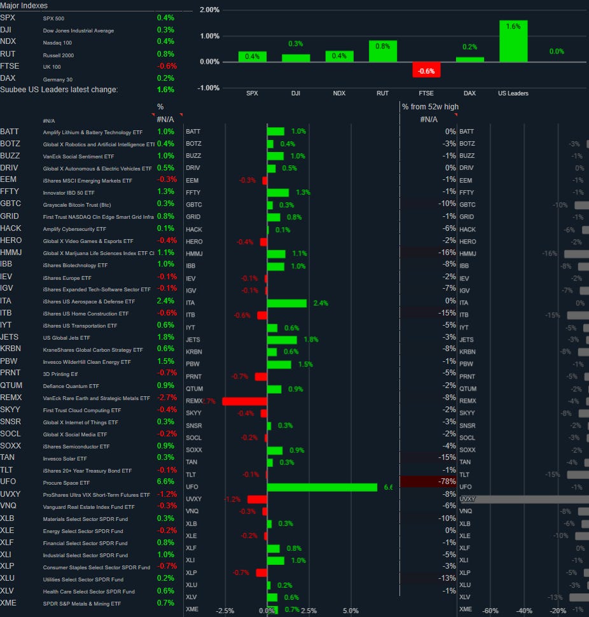Click the "-2.5%" axis label in change chart
The height and width of the screenshot is (617, 589).
click(x=225, y=611)
